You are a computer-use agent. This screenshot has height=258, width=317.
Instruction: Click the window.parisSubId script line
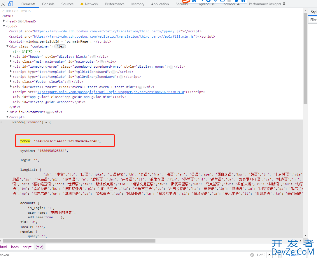click(60, 42)
